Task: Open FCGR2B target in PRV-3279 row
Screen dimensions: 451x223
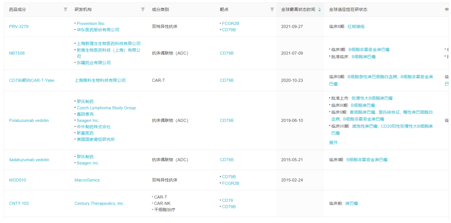Action: point(231,23)
